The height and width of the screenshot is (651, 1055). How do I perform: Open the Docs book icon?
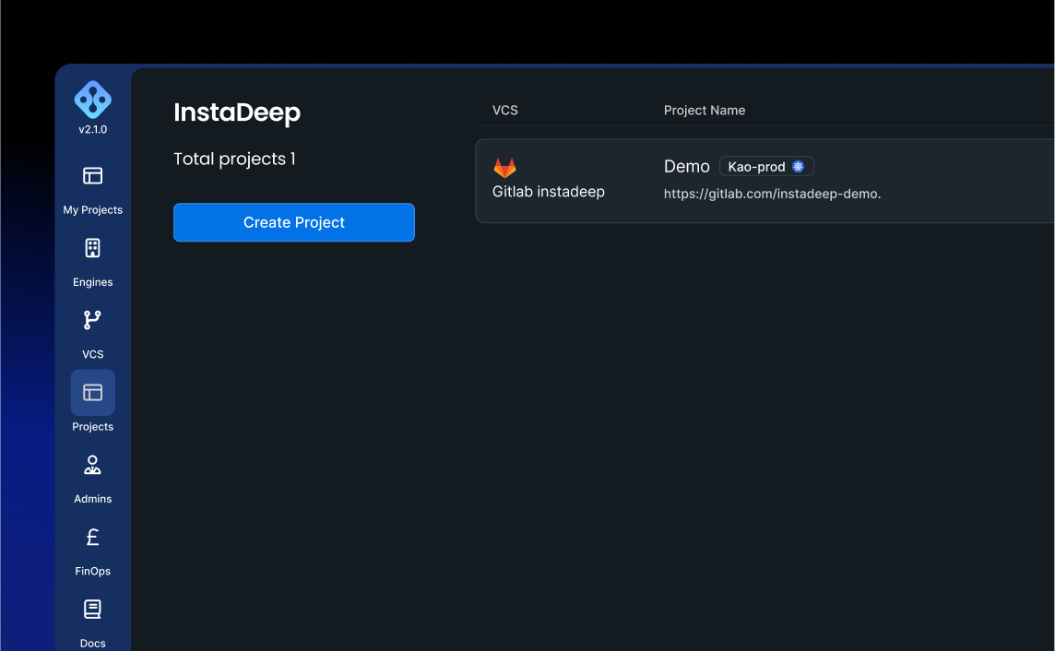93,610
